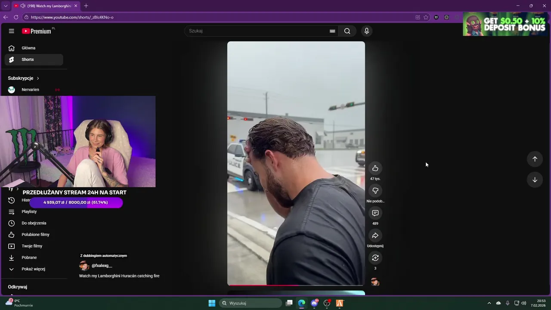
Task: Open the deposit bonus ad banner
Action: click(505, 24)
